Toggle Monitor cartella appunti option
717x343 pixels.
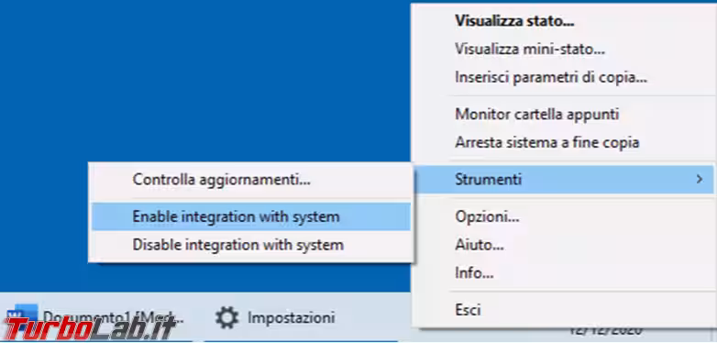tap(561, 114)
